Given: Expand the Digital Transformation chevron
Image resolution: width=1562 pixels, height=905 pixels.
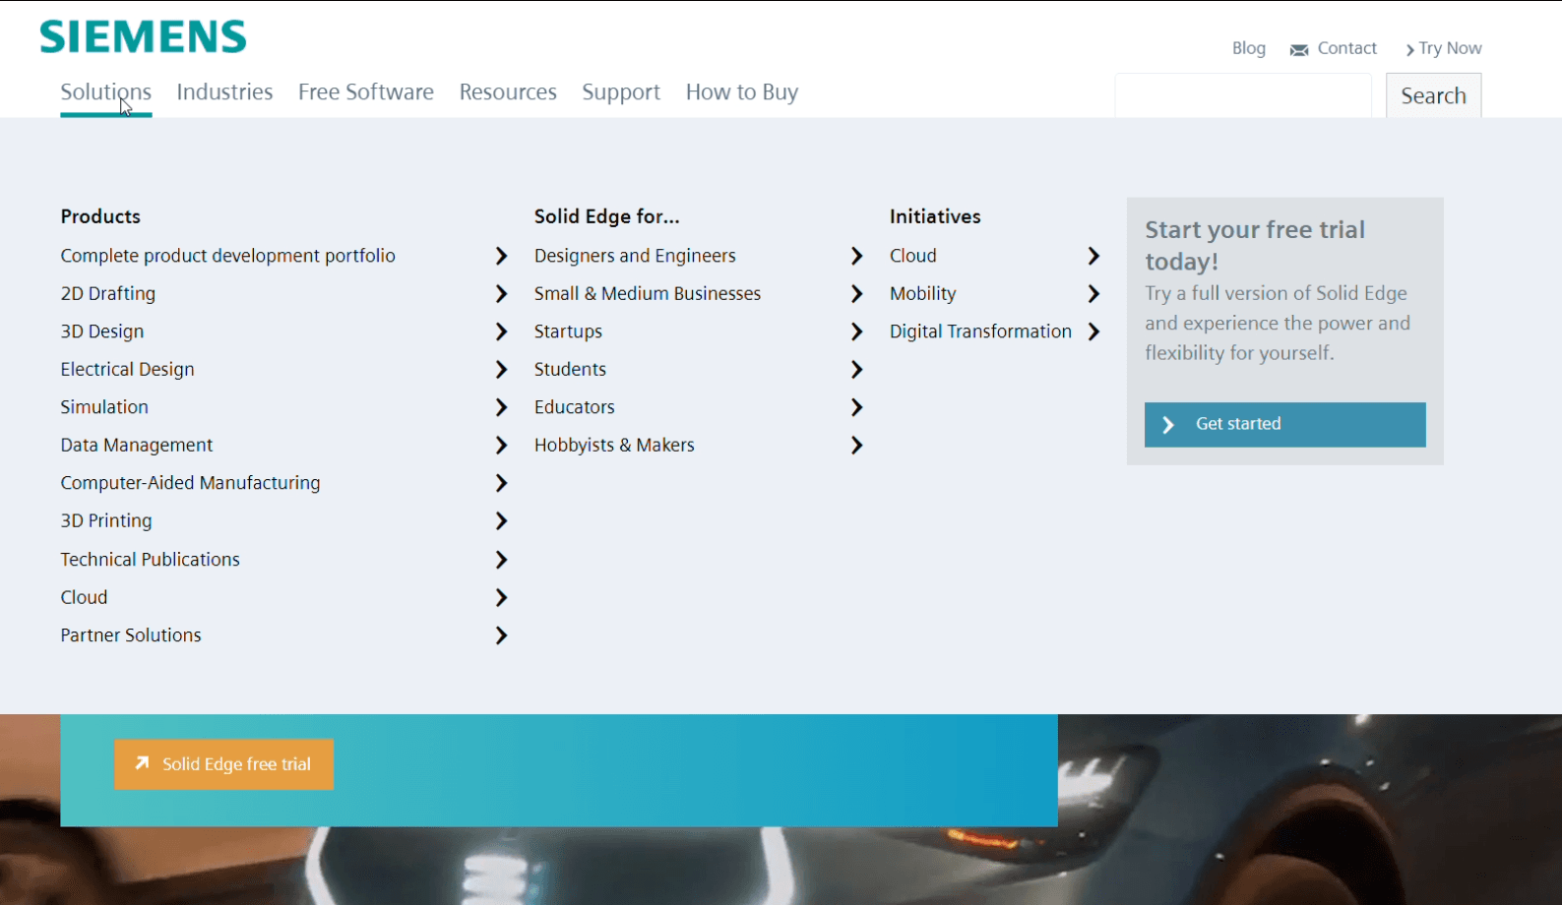Looking at the screenshot, I should pyautogui.click(x=1093, y=332).
